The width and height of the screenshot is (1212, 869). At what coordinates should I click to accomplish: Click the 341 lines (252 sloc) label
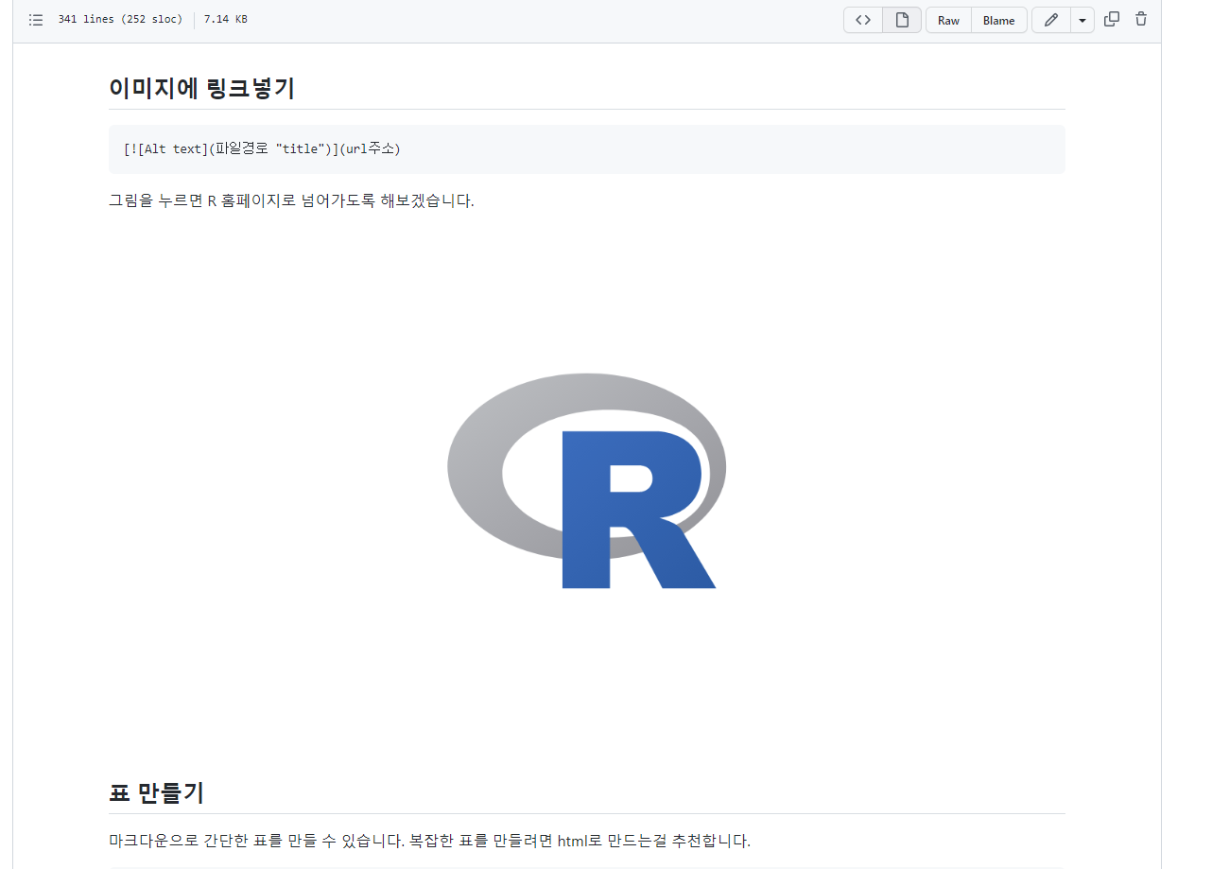119,19
